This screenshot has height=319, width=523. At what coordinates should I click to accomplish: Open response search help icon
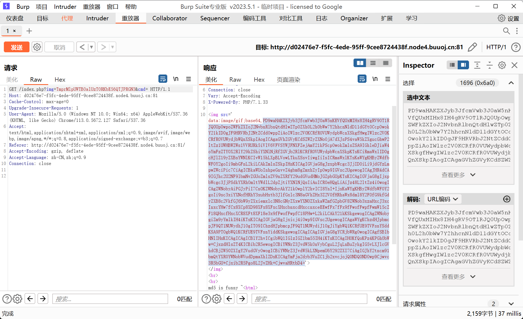click(x=206, y=299)
